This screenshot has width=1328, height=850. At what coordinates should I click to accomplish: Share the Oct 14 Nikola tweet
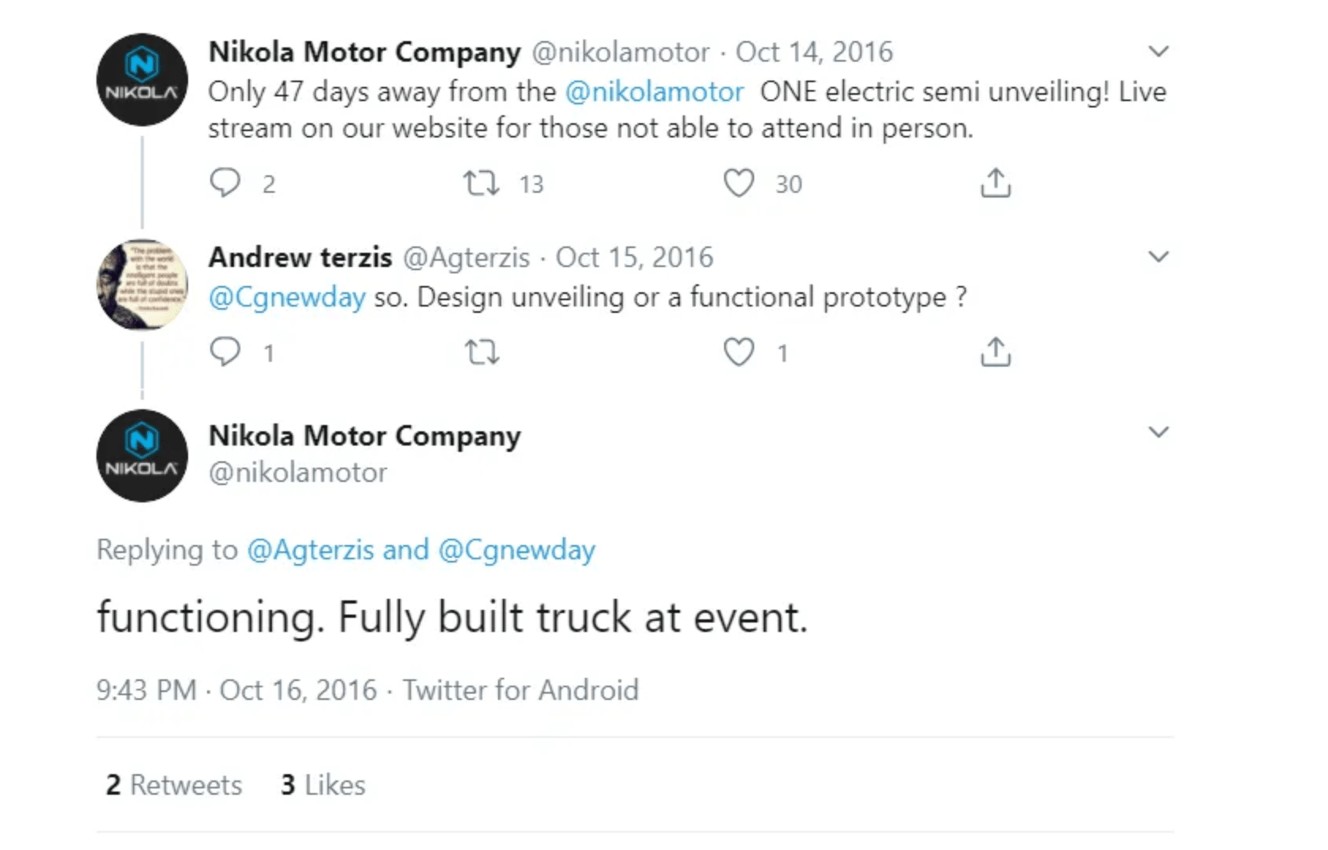pyautogui.click(x=996, y=182)
